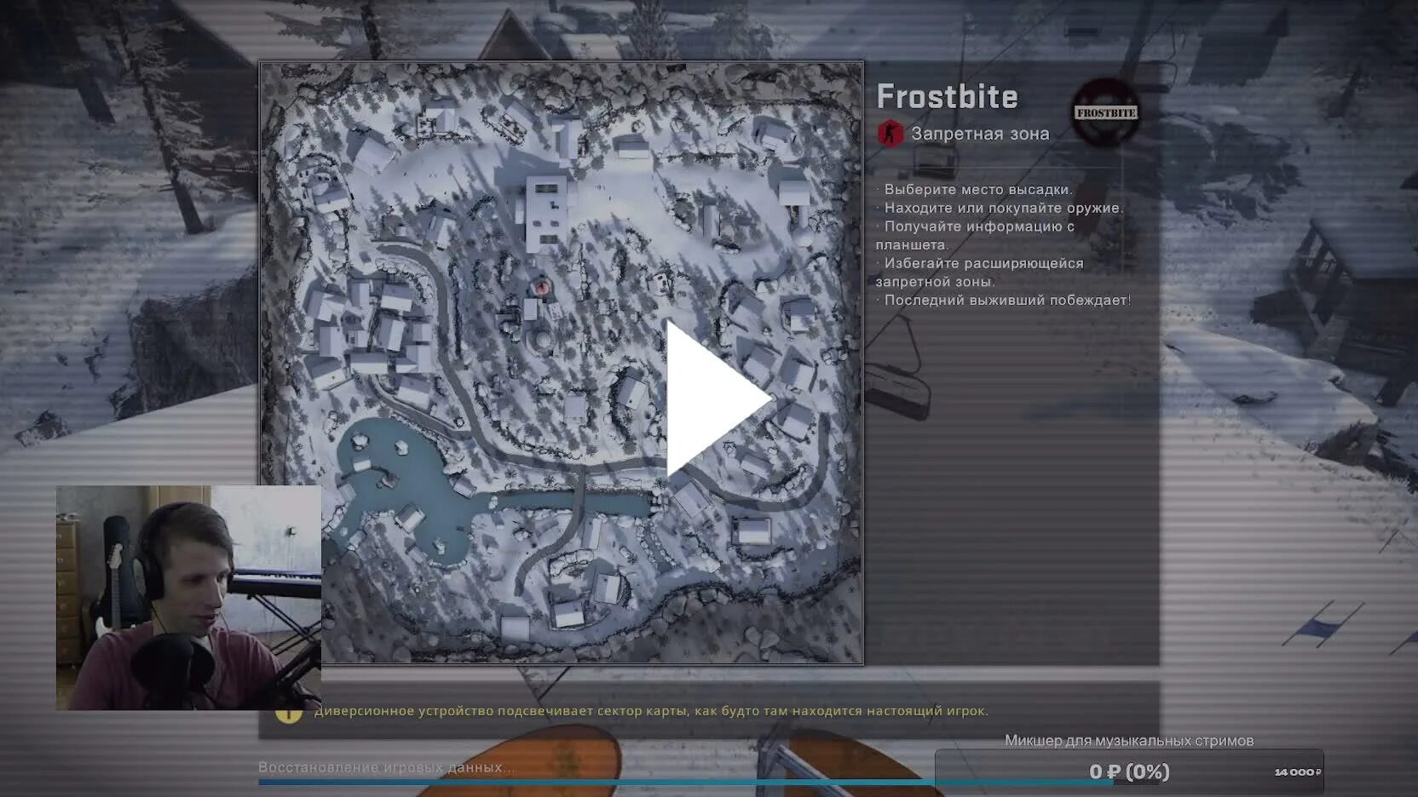Click the 'Диверсионное устройство' hint text
1418x797 pixels.
[x=651, y=711]
